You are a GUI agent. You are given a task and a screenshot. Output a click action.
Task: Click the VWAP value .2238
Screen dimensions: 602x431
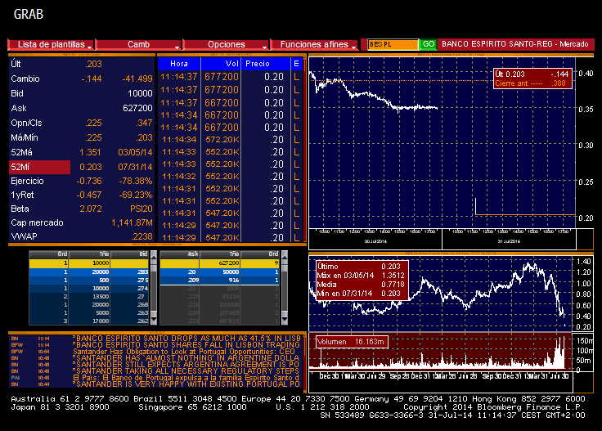142,236
